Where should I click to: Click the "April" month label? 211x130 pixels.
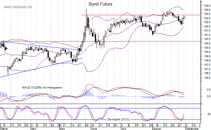point(34,129)
